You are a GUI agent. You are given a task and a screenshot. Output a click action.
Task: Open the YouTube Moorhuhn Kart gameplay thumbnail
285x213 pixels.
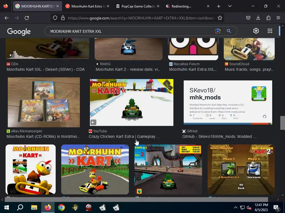(131, 102)
